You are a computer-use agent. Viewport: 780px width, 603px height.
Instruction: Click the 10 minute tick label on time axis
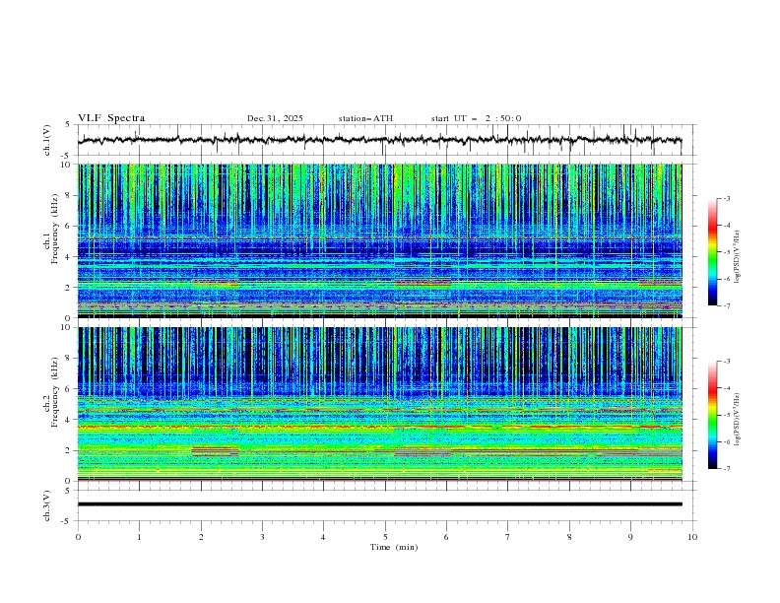point(692,536)
